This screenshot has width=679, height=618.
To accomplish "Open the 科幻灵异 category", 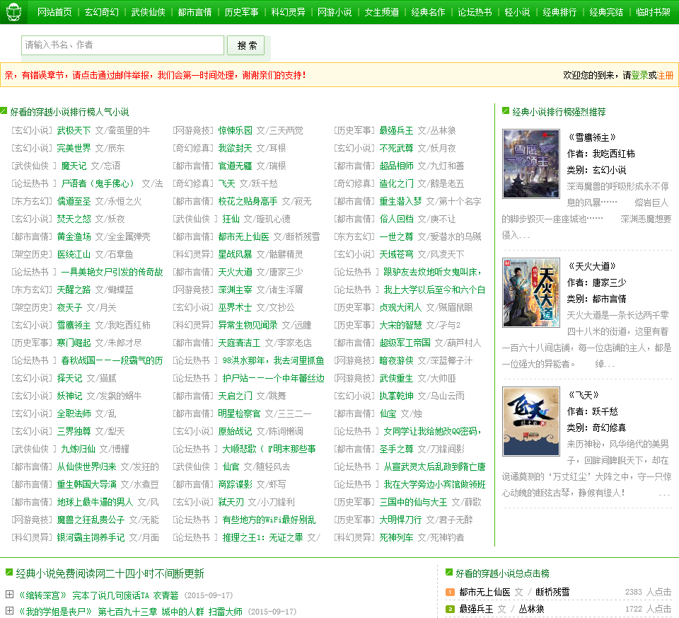I will click(288, 12).
